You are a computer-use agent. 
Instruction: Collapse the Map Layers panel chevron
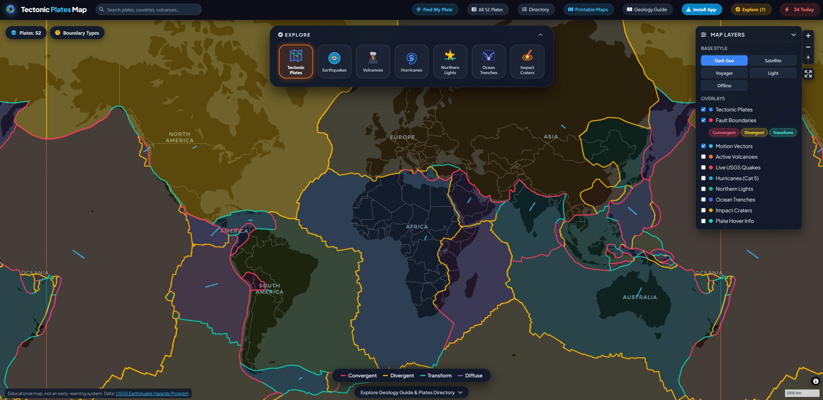793,35
